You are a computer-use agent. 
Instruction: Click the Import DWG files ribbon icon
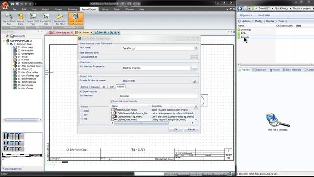coord(9,19)
